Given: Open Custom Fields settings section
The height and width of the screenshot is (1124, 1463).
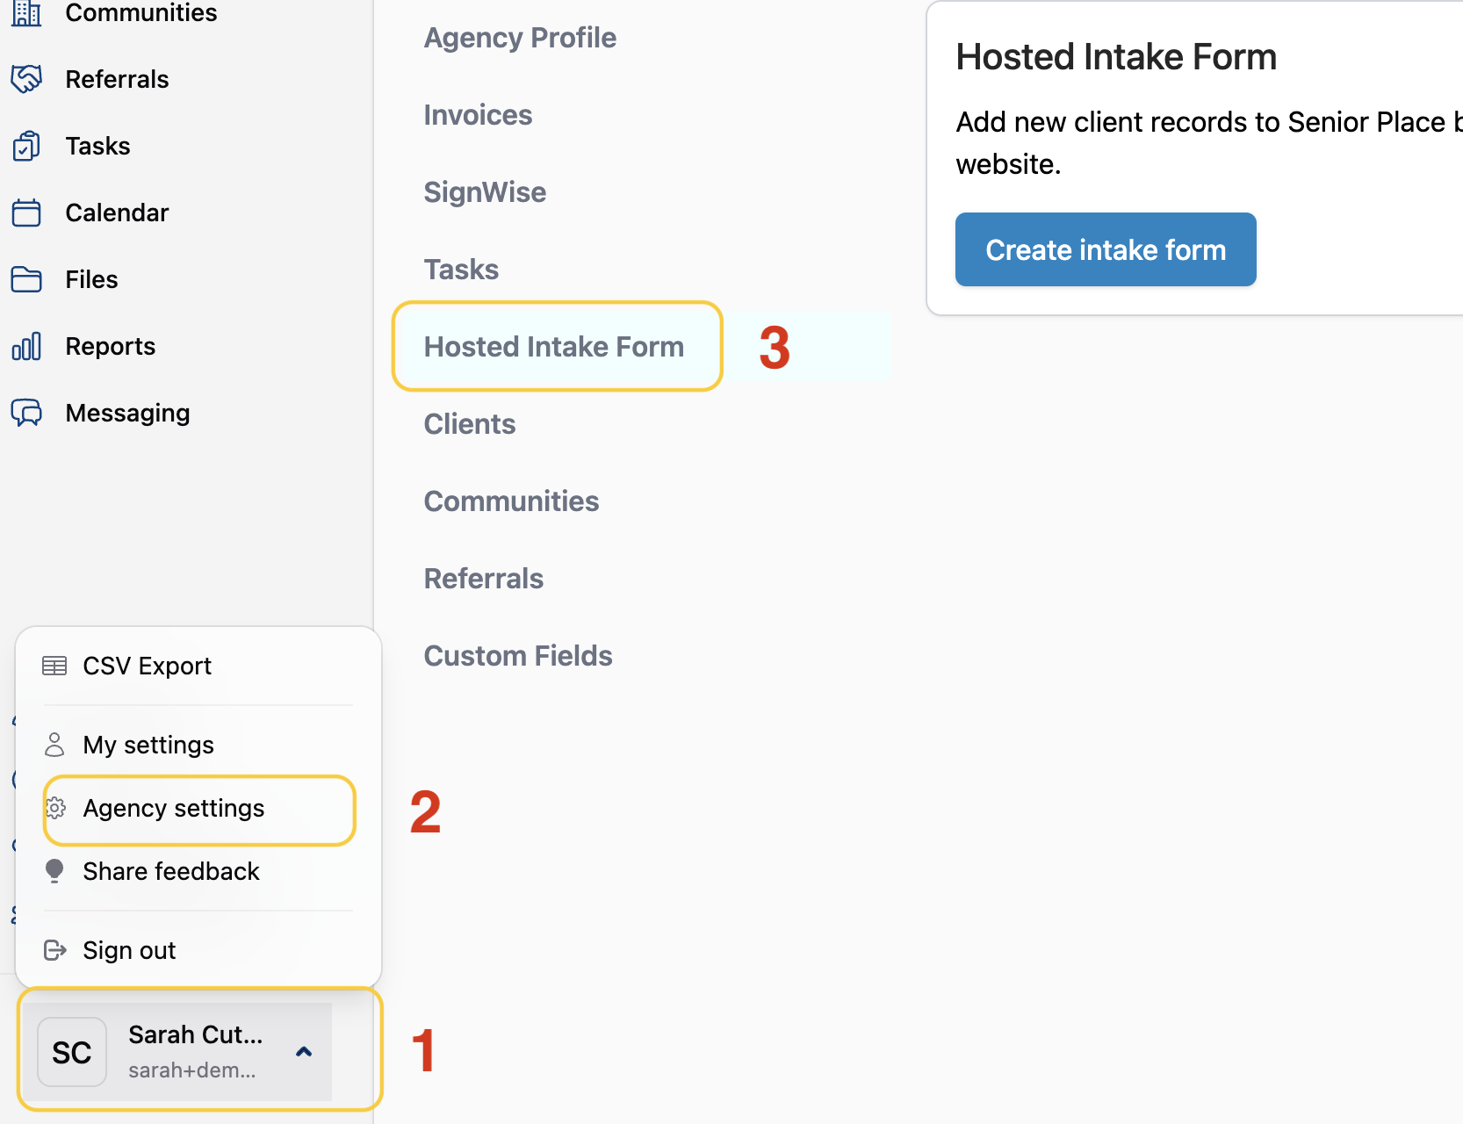Looking at the screenshot, I should tap(518, 656).
